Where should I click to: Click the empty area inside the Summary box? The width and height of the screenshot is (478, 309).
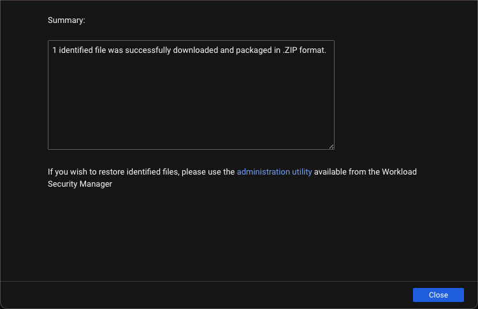(x=191, y=108)
